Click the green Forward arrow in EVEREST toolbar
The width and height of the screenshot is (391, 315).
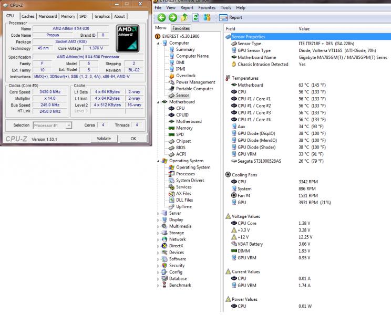pyautogui.click(x=173, y=17)
